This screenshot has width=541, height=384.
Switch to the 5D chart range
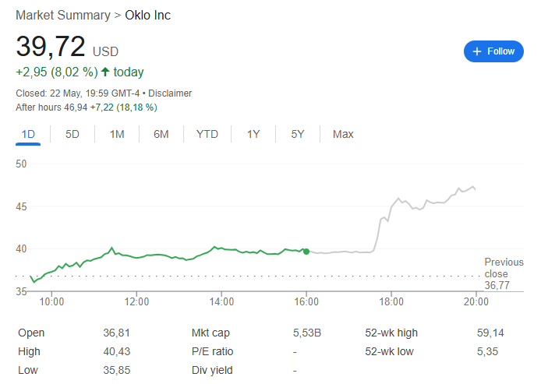point(72,134)
